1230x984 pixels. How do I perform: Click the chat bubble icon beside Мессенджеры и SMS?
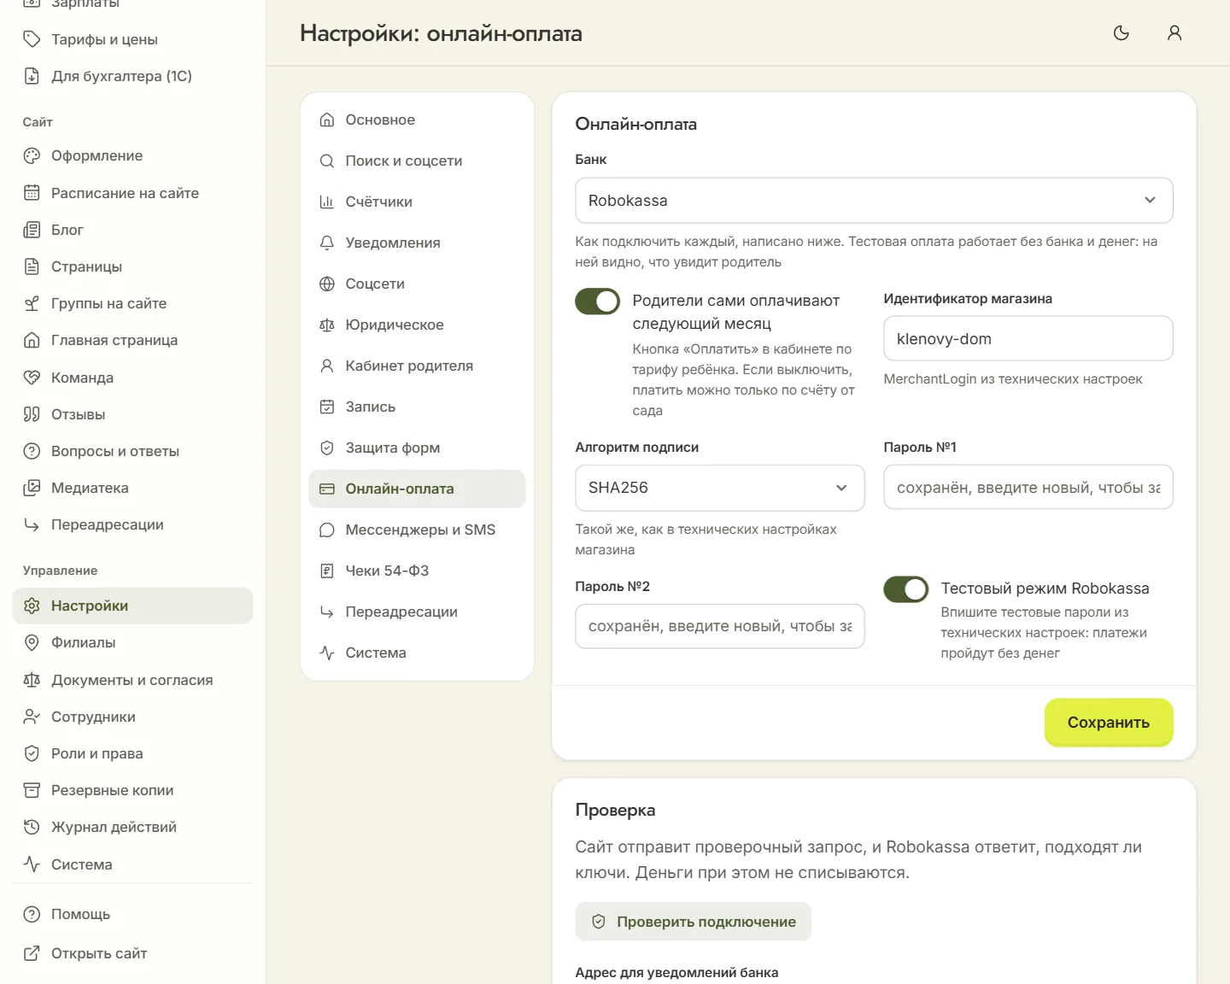[326, 530]
